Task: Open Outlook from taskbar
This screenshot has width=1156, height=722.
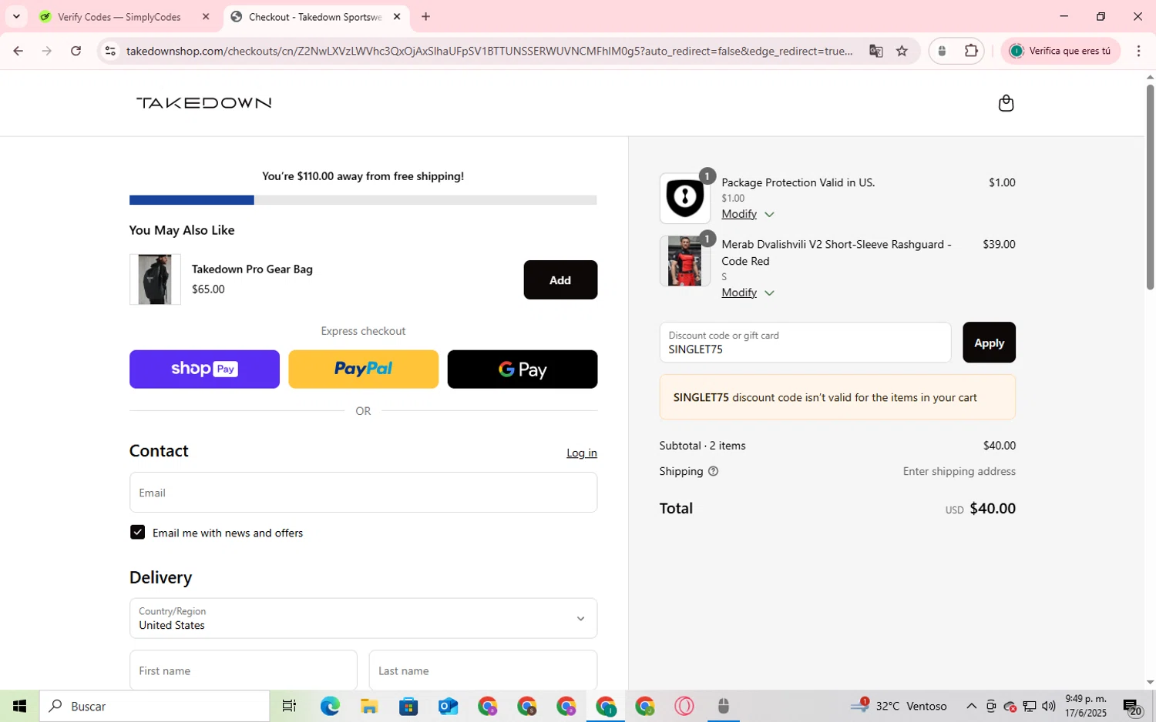Action: (448, 706)
